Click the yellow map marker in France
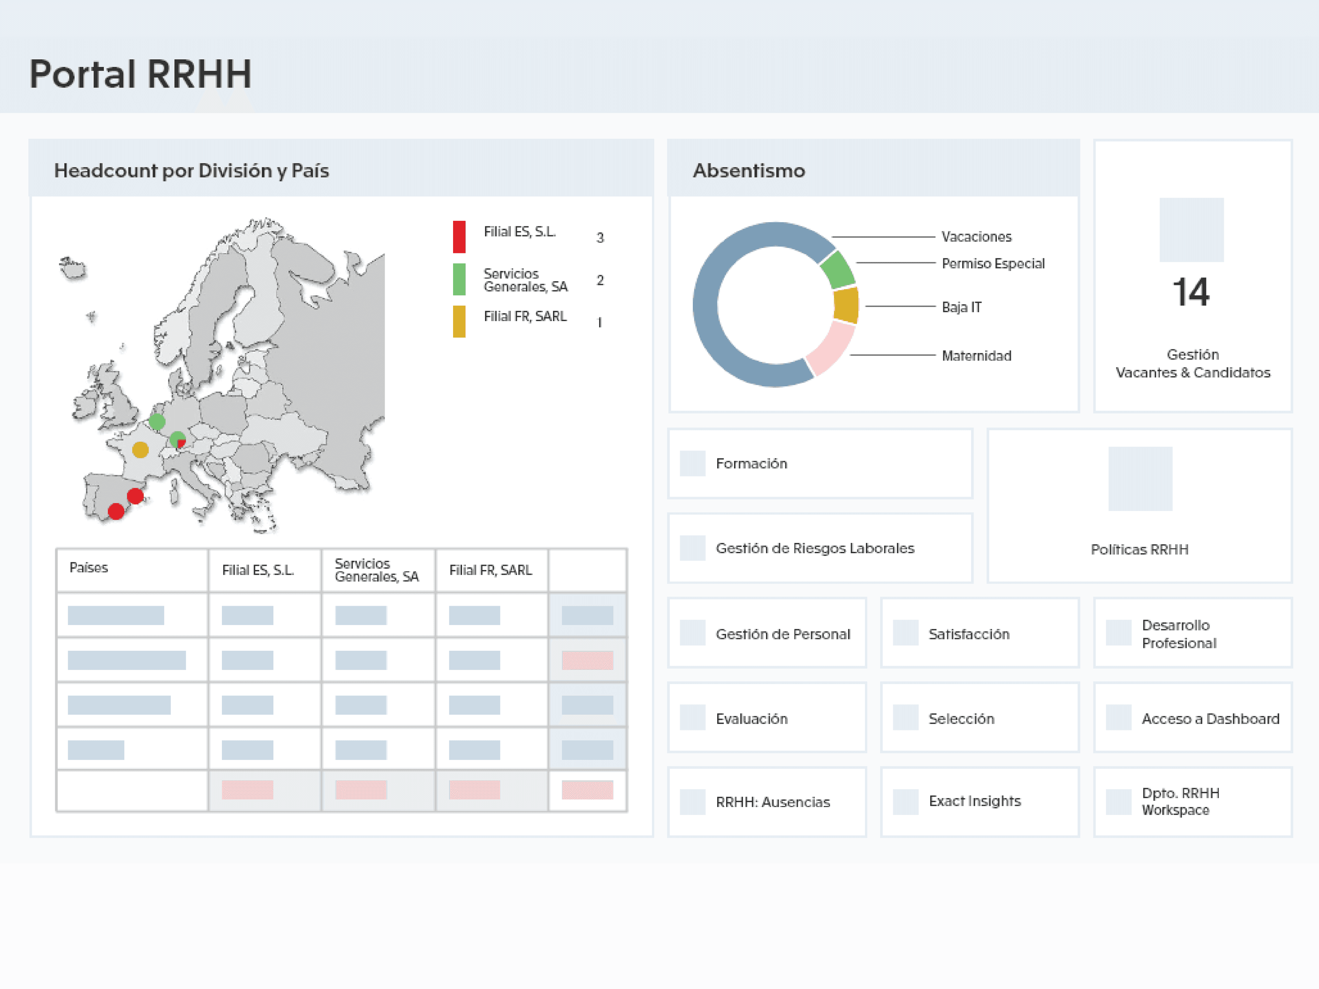 click(140, 450)
